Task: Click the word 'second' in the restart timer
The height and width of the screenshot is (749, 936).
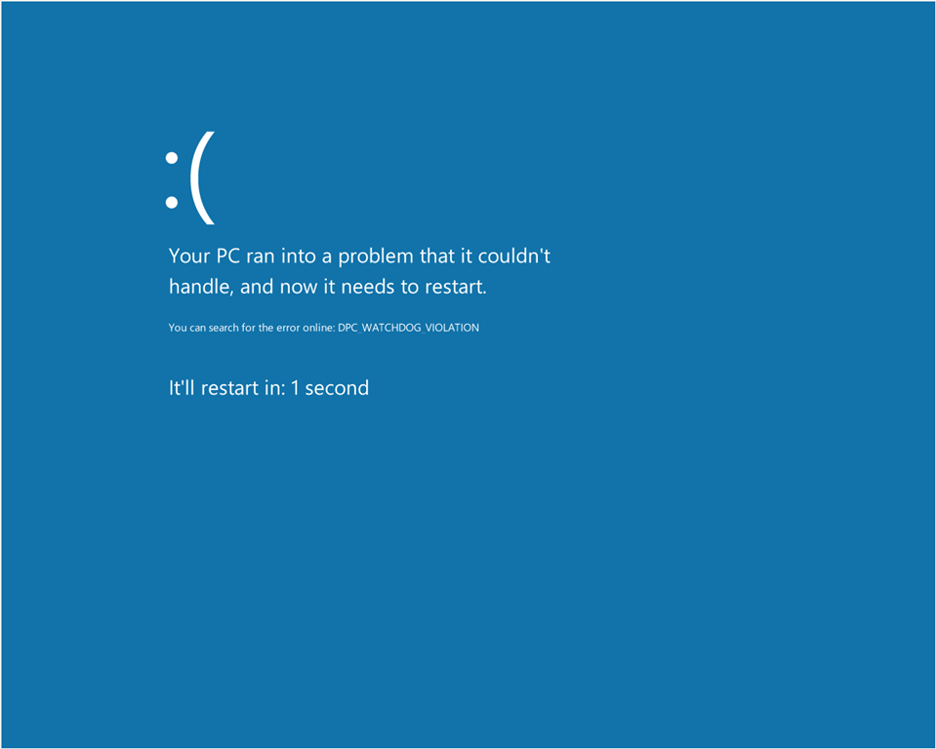Action: [337, 387]
